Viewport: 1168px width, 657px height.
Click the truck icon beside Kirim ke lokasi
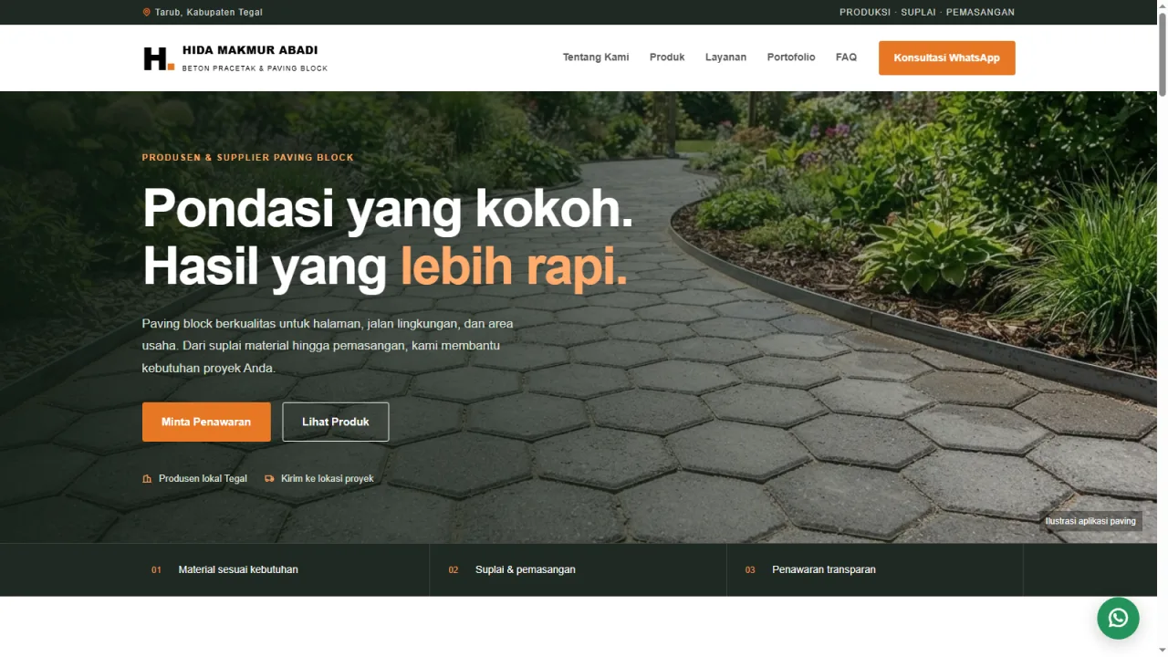(x=269, y=478)
